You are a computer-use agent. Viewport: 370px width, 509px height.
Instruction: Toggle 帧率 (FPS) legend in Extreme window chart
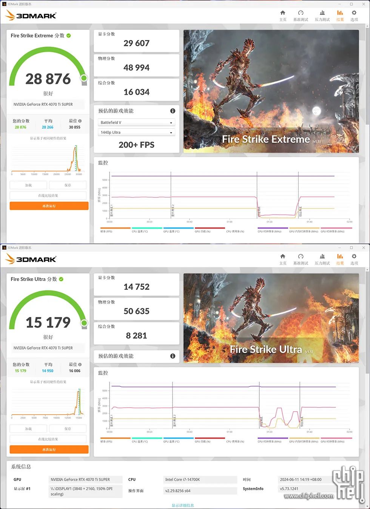(115, 230)
